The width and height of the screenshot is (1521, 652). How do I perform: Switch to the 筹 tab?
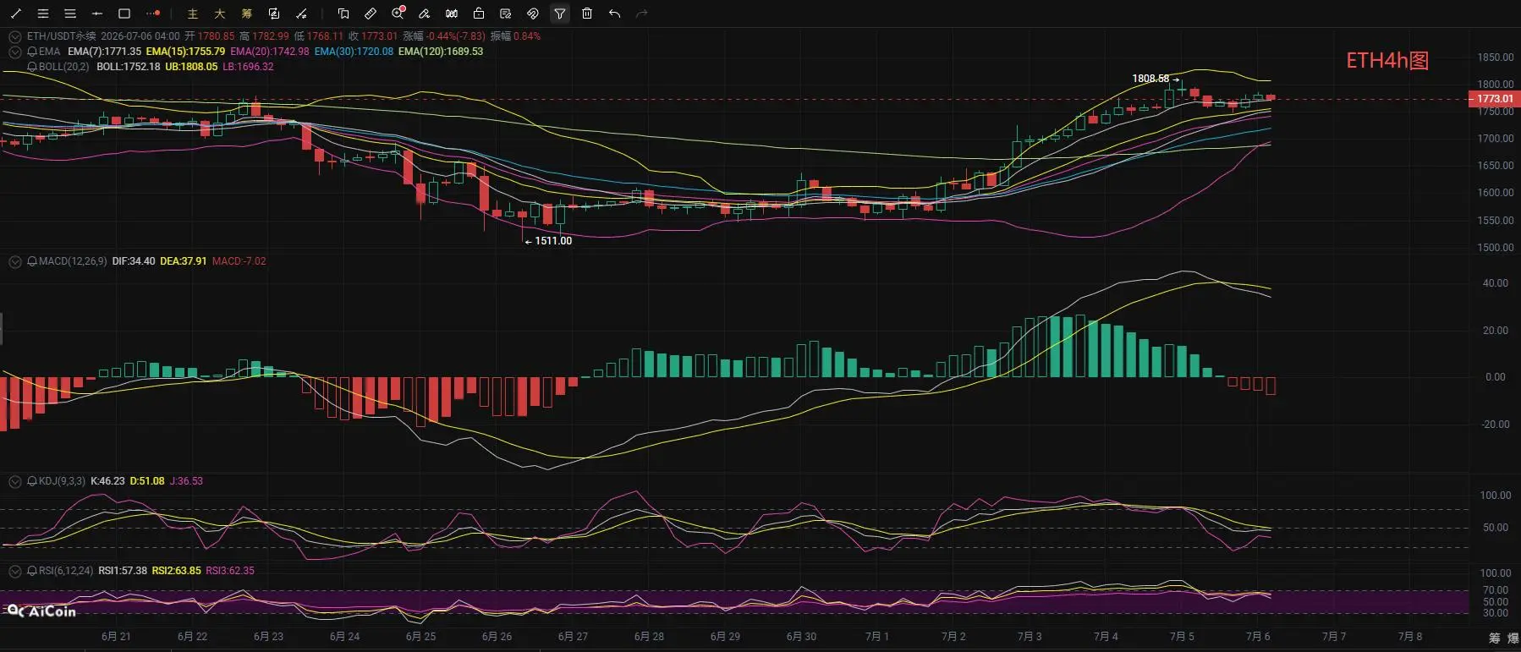247,14
